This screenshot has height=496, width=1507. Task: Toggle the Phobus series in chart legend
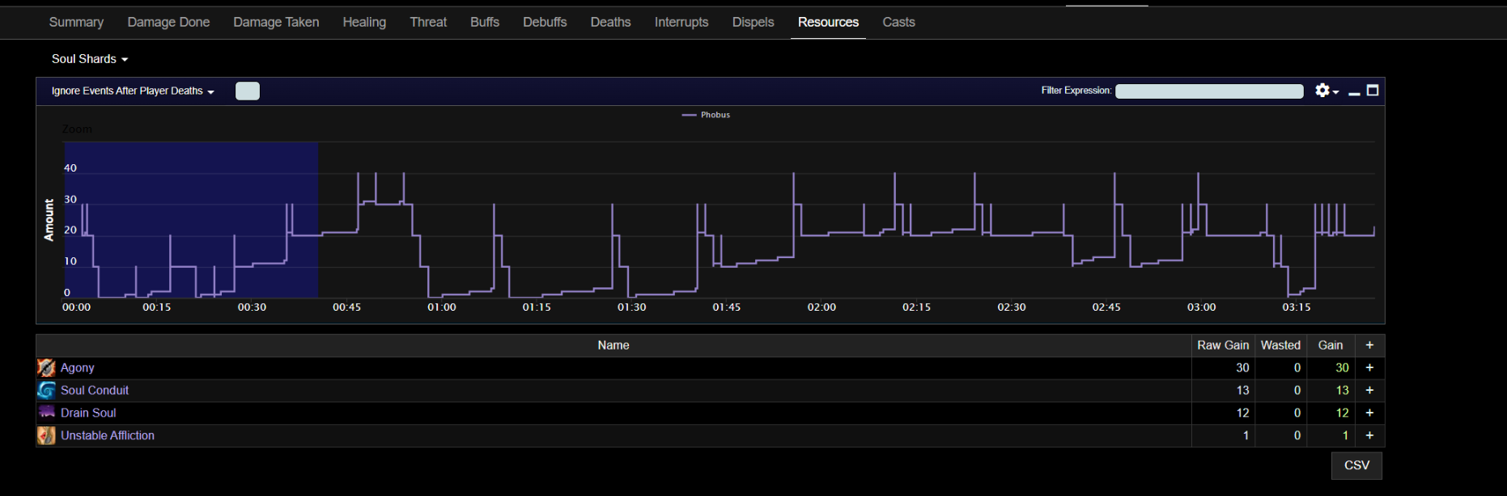click(x=707, y=115)
